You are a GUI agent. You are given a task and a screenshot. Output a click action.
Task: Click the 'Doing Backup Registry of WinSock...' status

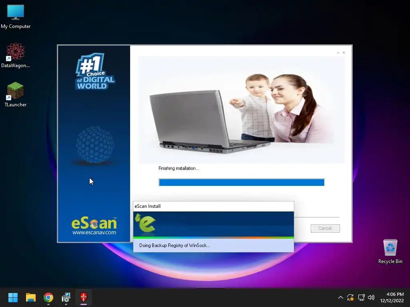pos(175,245)
